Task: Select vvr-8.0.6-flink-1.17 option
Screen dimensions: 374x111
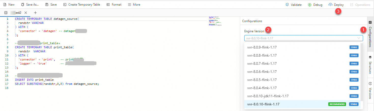Action: [302, 72]
